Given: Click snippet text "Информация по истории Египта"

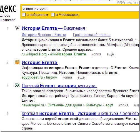Looking at the screenshot, I should (49, 68).
